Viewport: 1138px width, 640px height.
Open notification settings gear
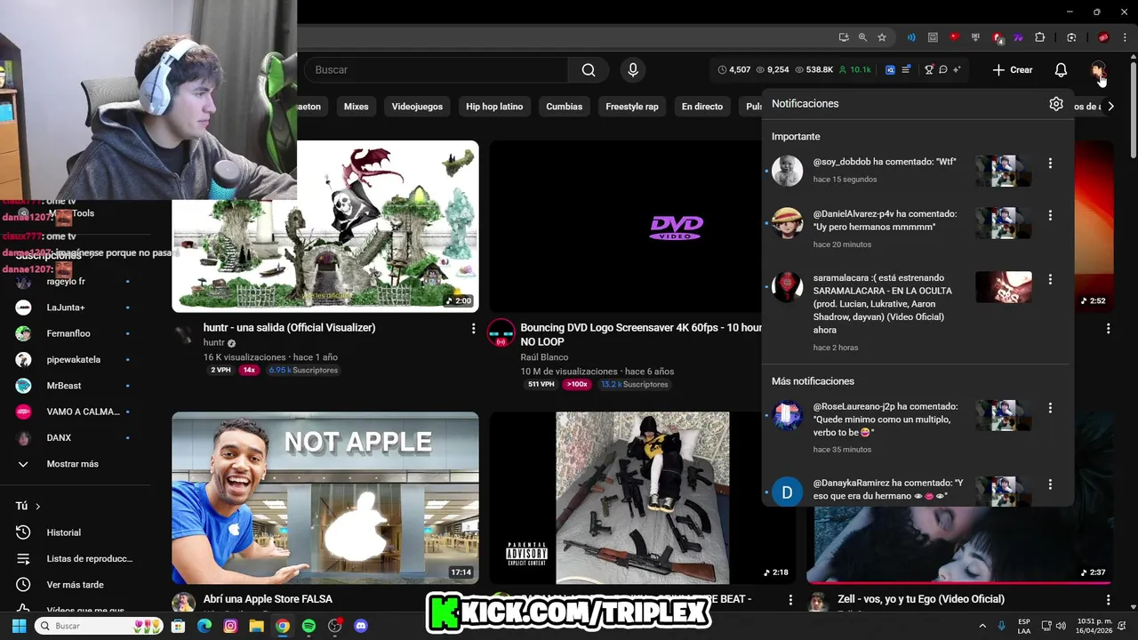coord(1056,104)
